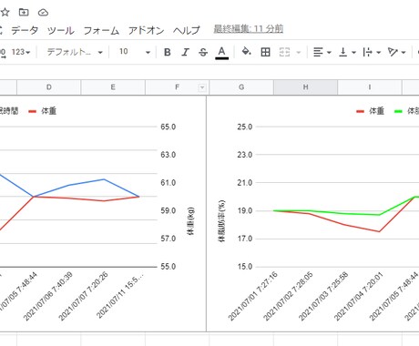Open the アドオン menu
Viewport: 419px width, 346px height.
point(146,30)
